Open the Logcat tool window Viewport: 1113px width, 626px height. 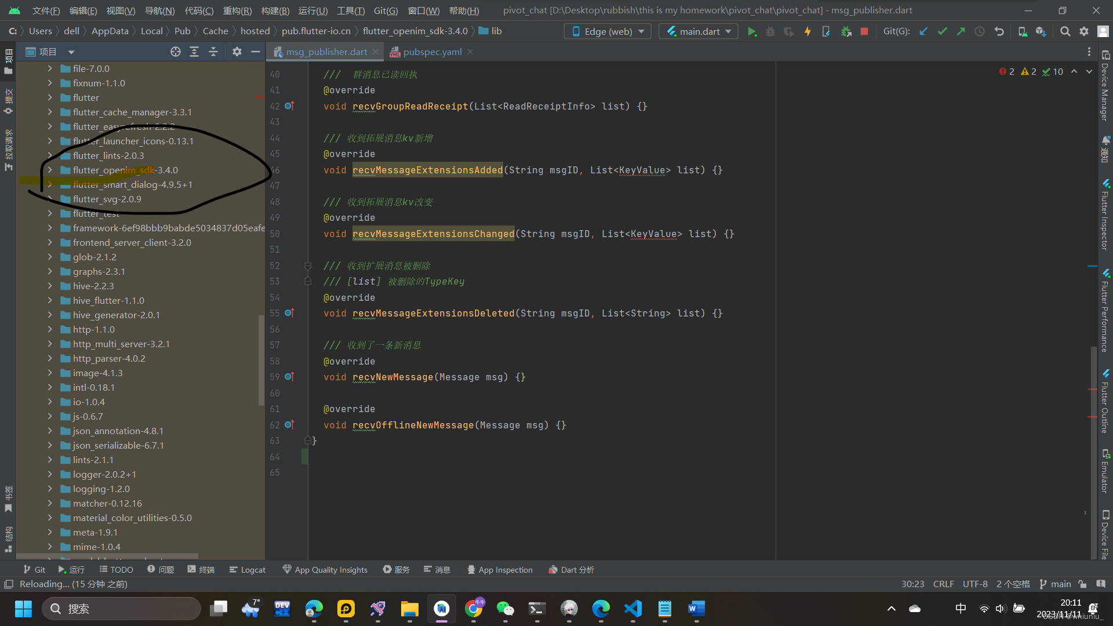(x=248, y=570)
